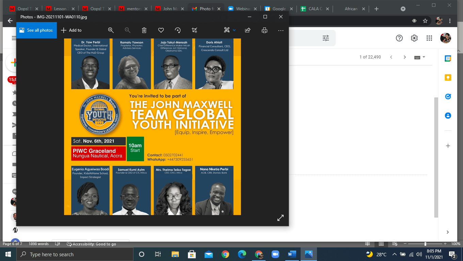463x261 pixels.
Task: Open the Add to menu in Photos
Action: (x=71, y=30)
